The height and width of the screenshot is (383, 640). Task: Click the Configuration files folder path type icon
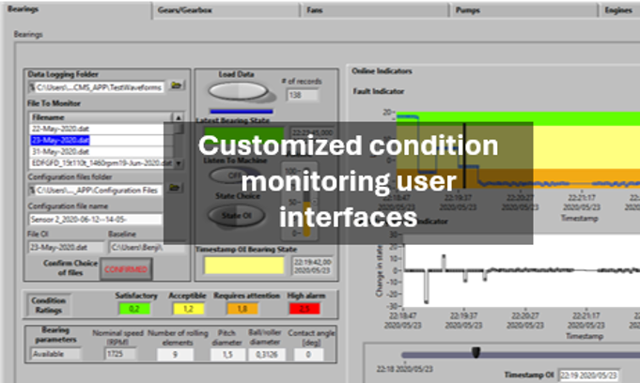point(33,191)
